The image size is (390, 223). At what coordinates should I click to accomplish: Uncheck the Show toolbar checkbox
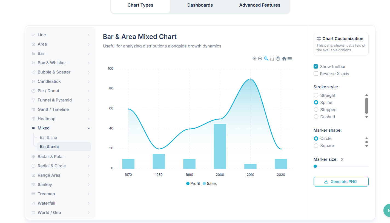(316, 67)
